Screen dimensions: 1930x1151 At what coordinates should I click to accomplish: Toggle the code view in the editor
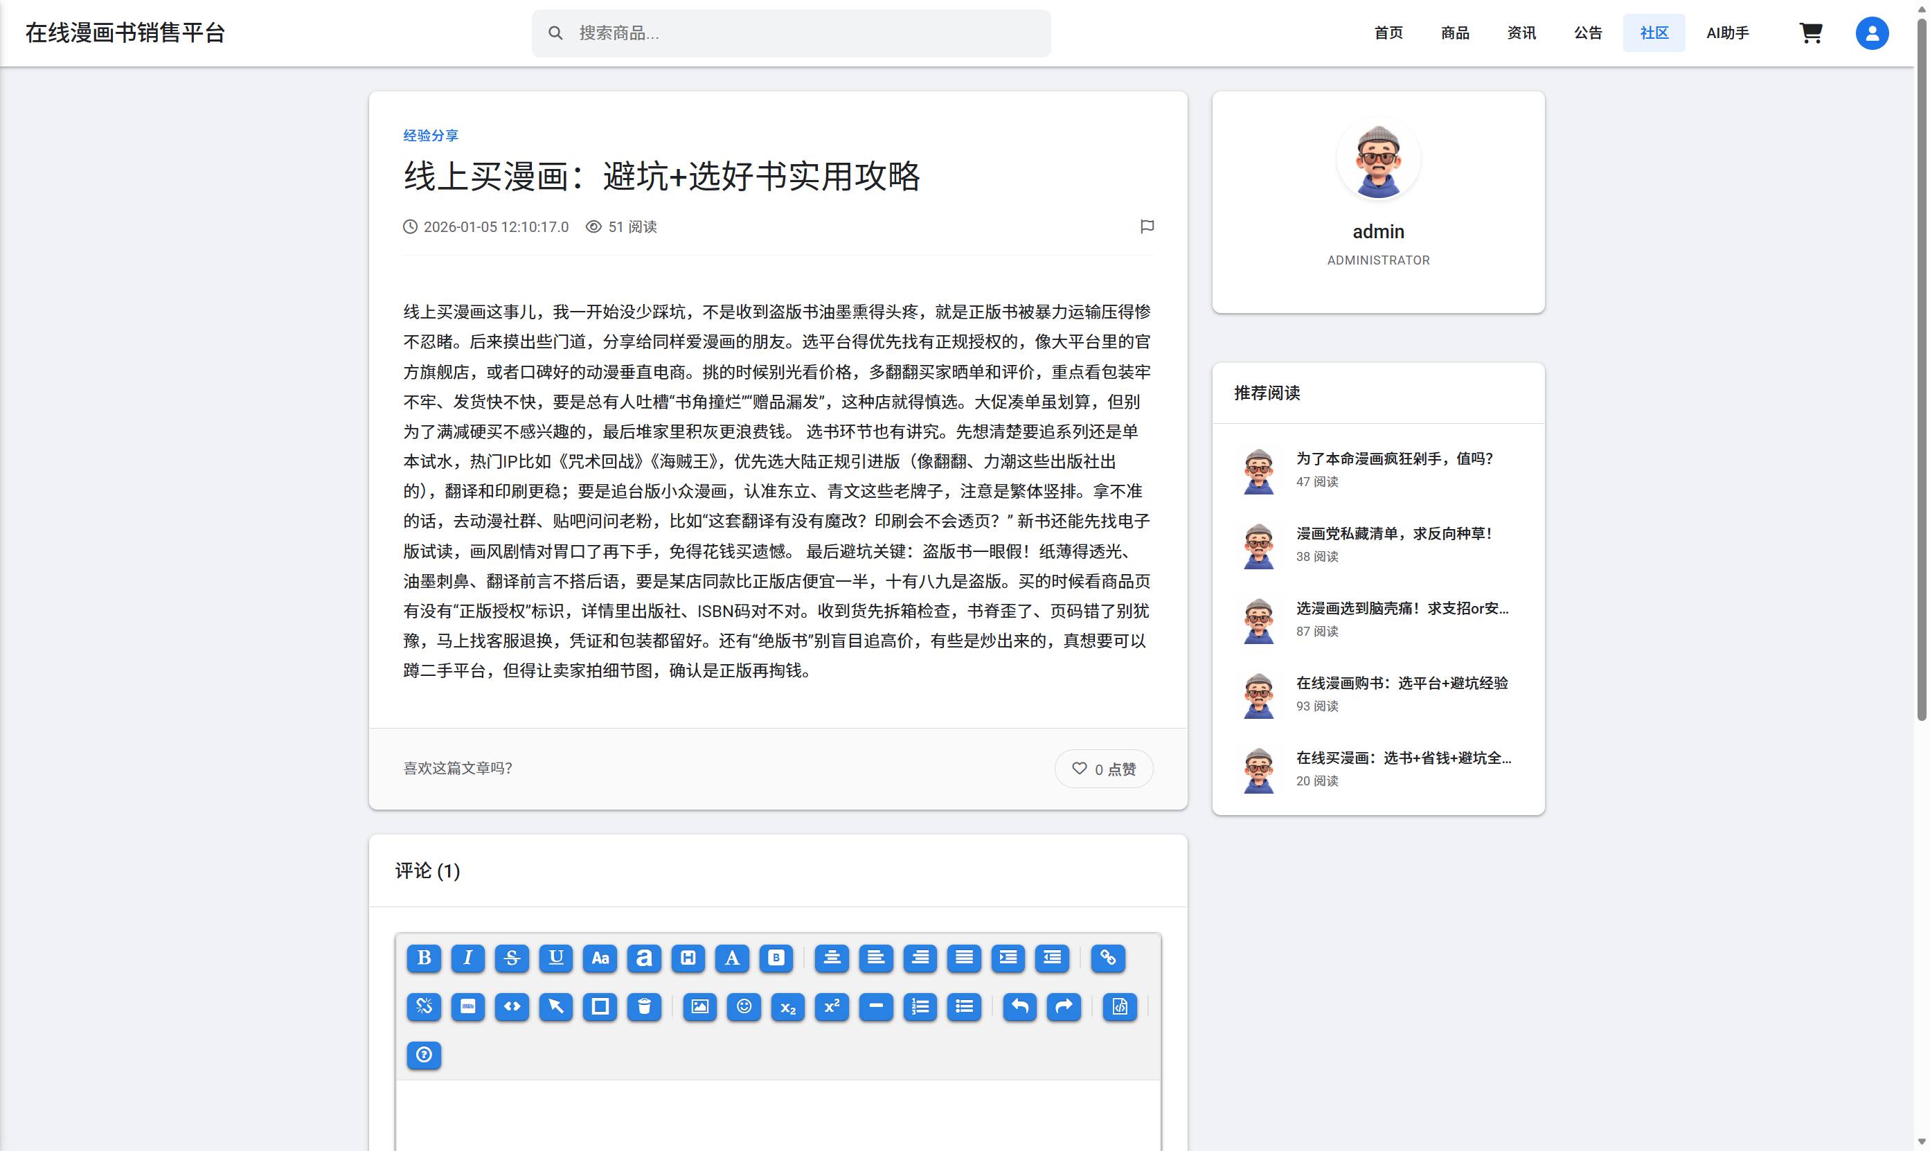(512, 1007)
